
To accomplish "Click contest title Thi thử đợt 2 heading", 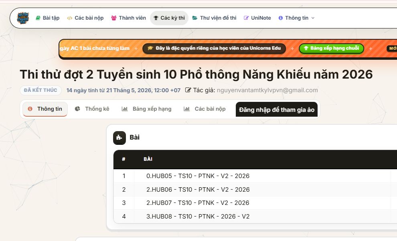I will point(196,75).
